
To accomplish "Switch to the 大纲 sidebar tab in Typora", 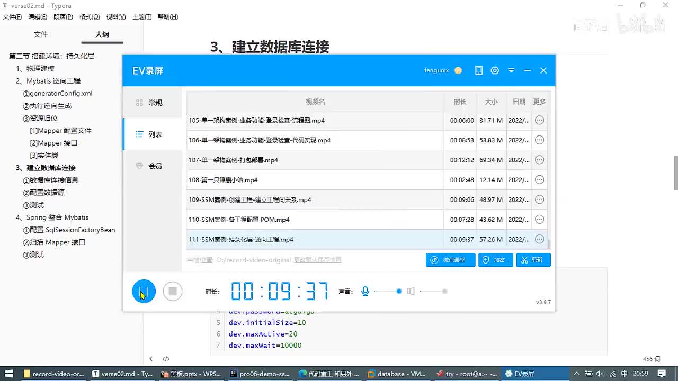I will click(102, 34).
